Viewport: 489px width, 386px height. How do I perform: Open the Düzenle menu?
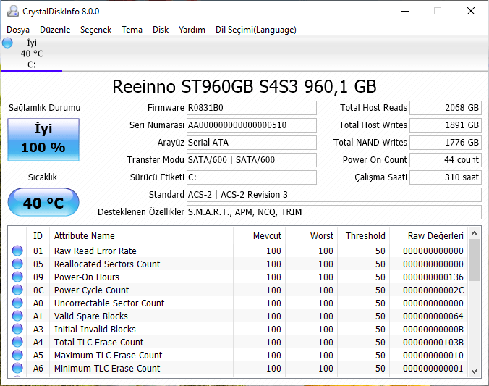coord(55,30)
